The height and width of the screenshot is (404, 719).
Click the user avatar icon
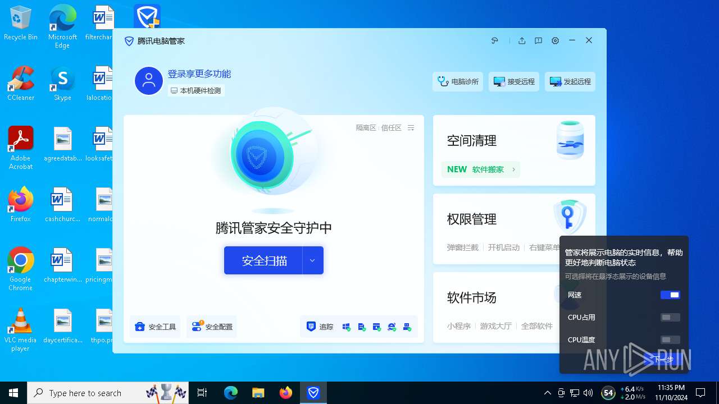[149, 81]
